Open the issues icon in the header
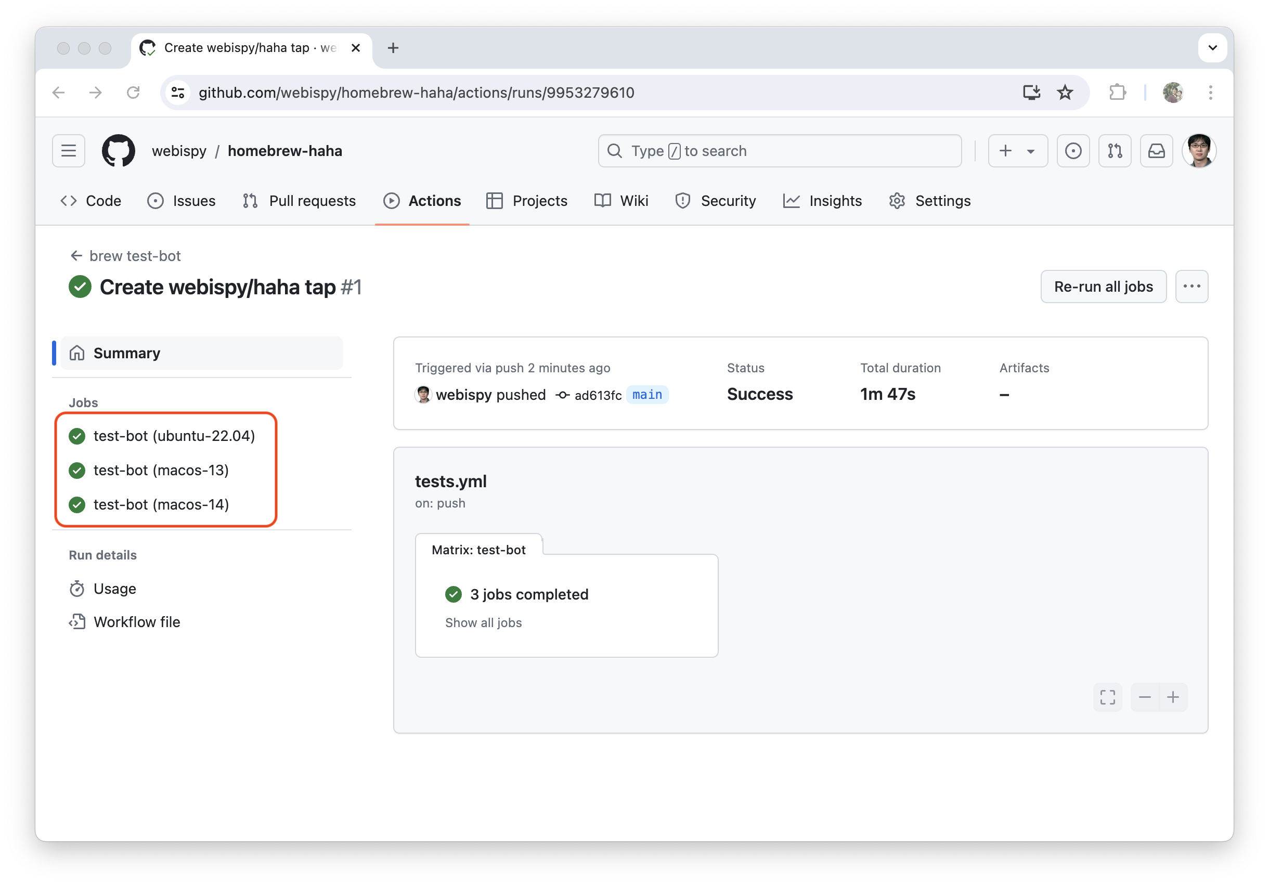This screenshot has height=885, width=1269. 1073,151
